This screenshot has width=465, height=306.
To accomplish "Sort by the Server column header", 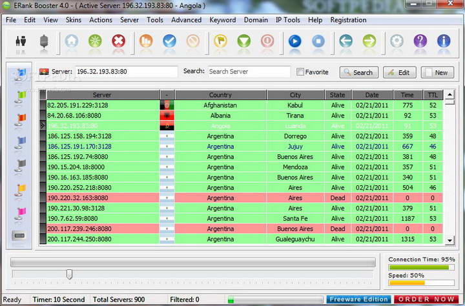I will (102, 95).
